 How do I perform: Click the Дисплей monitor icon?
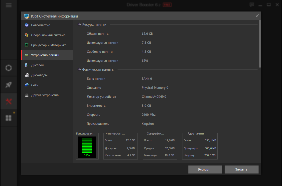tap(26, 65)
